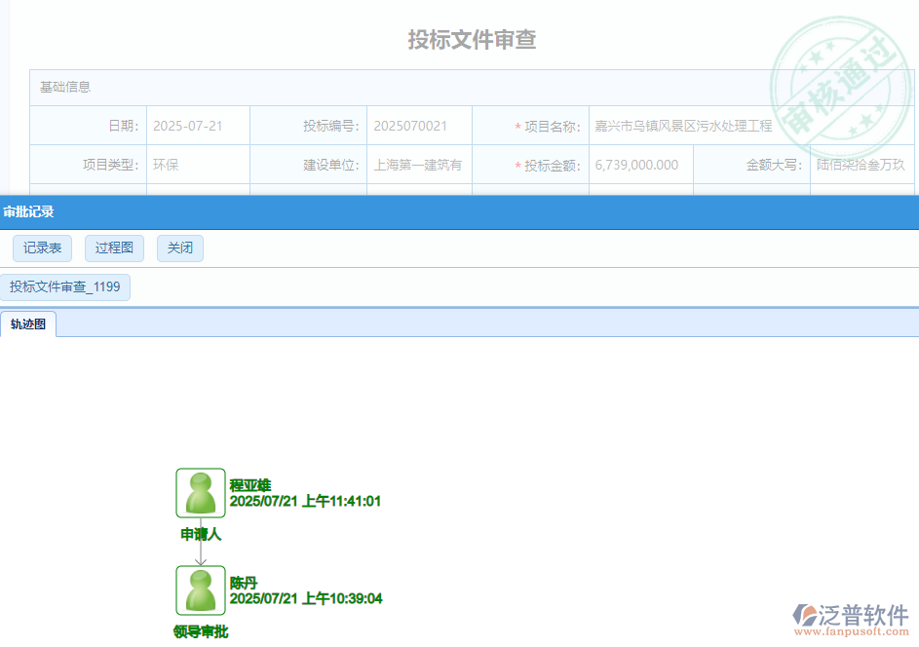Screen dimensions: 919x647
Task: Click the 泛普软件 logo icon
Action: pos(805,615)
